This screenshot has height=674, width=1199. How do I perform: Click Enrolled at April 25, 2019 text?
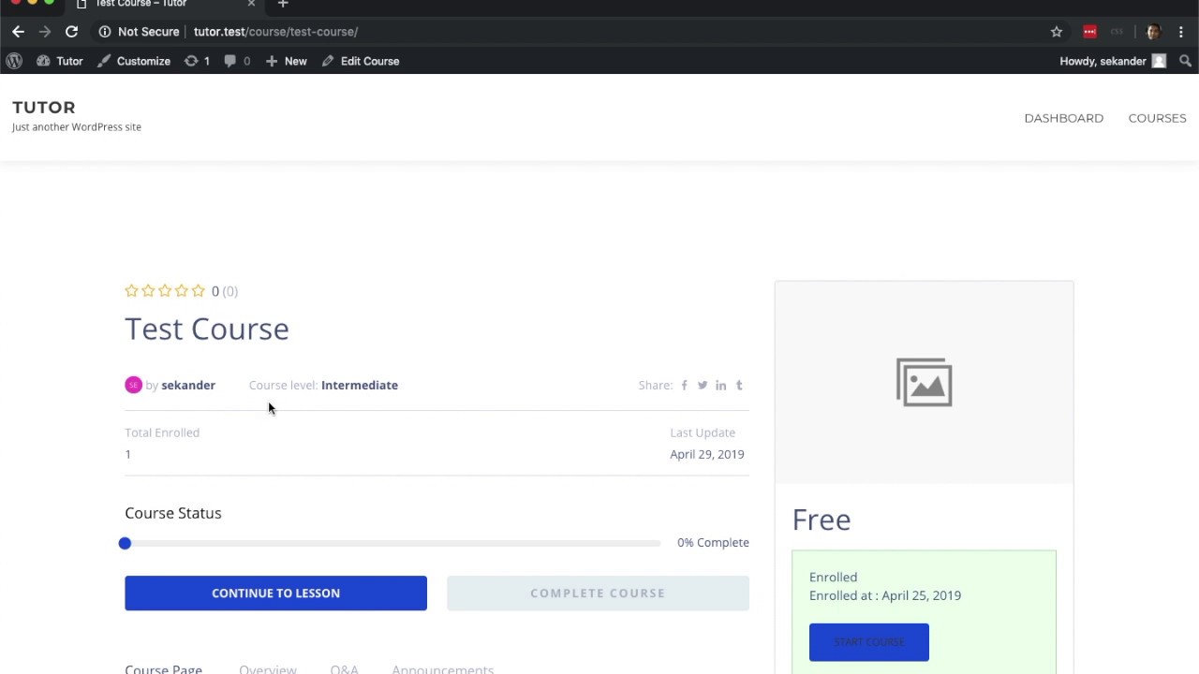click(885, 595)
